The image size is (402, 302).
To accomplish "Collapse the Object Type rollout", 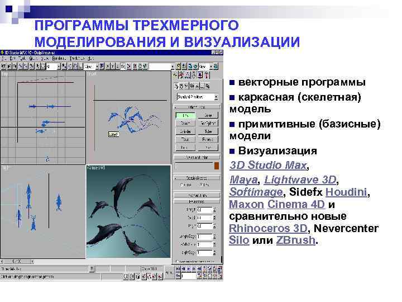I will (x=197, y=107).
